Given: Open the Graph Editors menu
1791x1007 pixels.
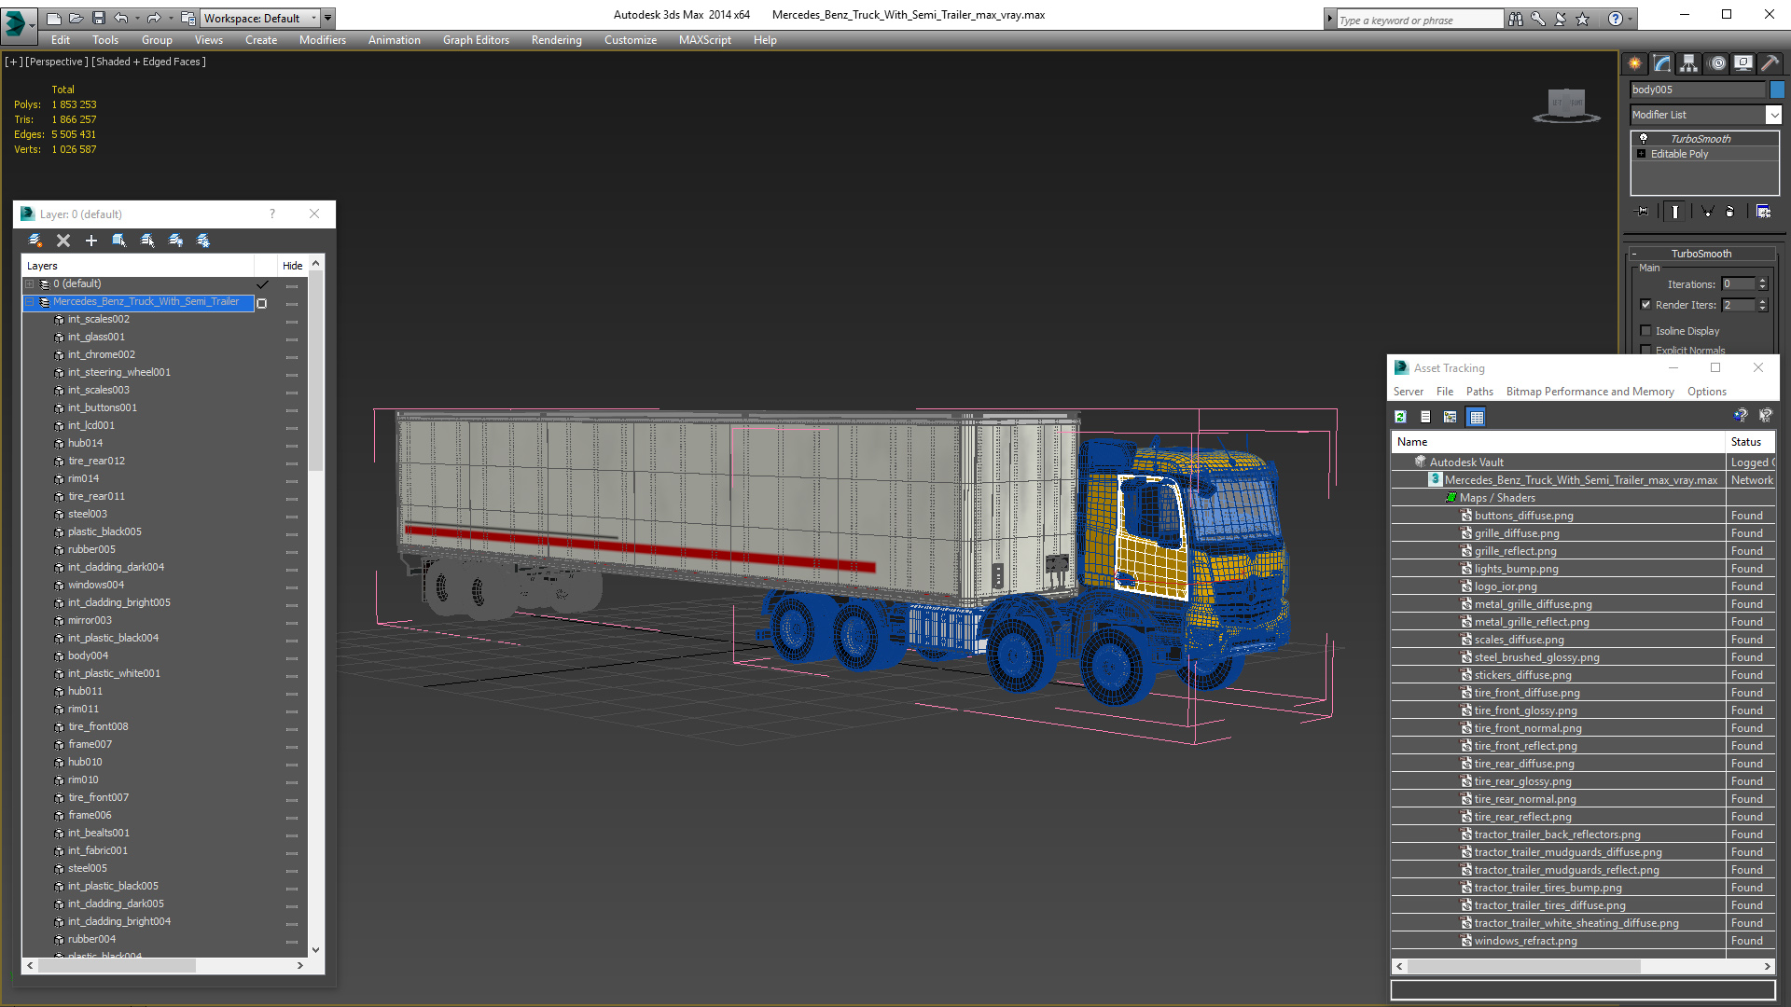Looking at the screenshot, I should click(x=476, y=40).
